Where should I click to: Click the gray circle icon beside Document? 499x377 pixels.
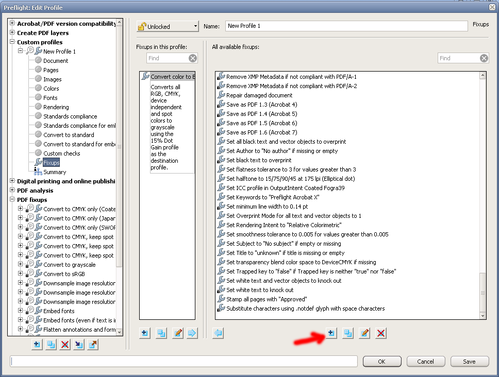(38, 60)
